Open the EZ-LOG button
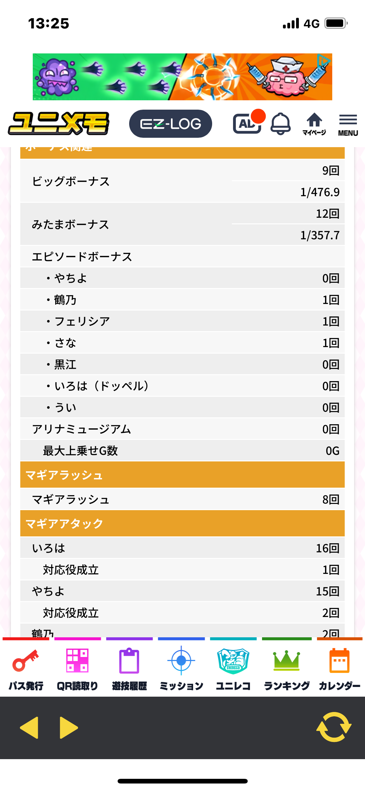Image resolution: width=365 pixels, height=791 pixels. point(170,124)
